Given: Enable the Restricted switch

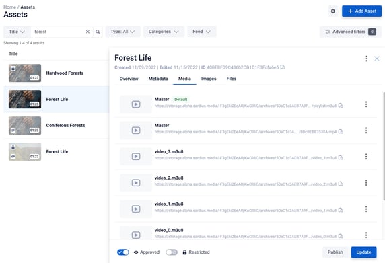Looking at the screenshot, I should pyautogui.click(x=172, y=252).
